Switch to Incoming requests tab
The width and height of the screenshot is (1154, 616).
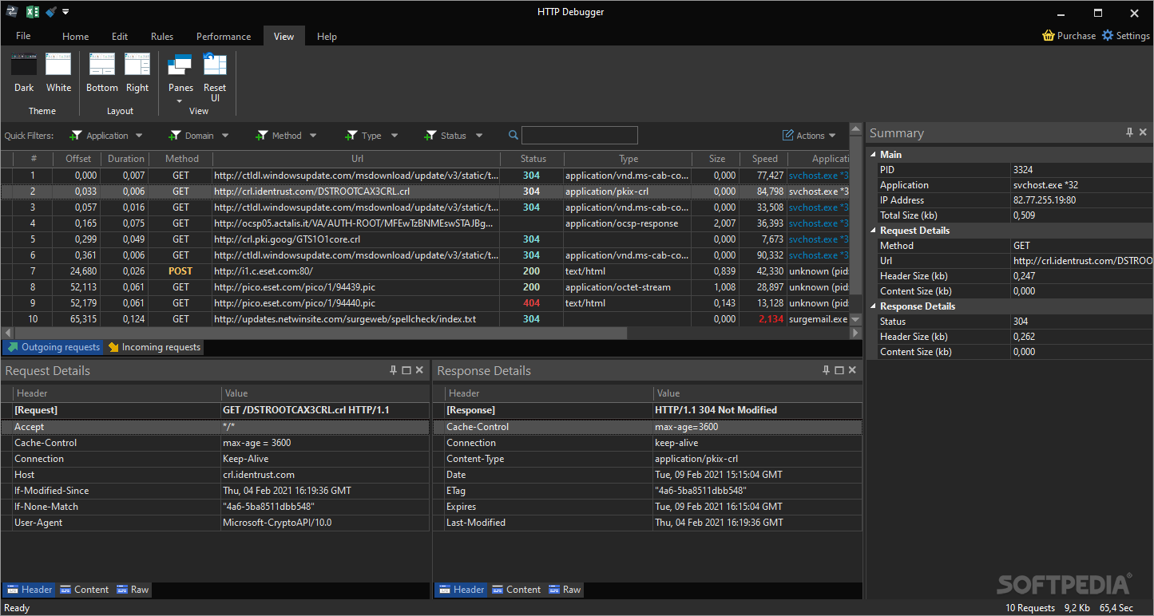point(154,347)
